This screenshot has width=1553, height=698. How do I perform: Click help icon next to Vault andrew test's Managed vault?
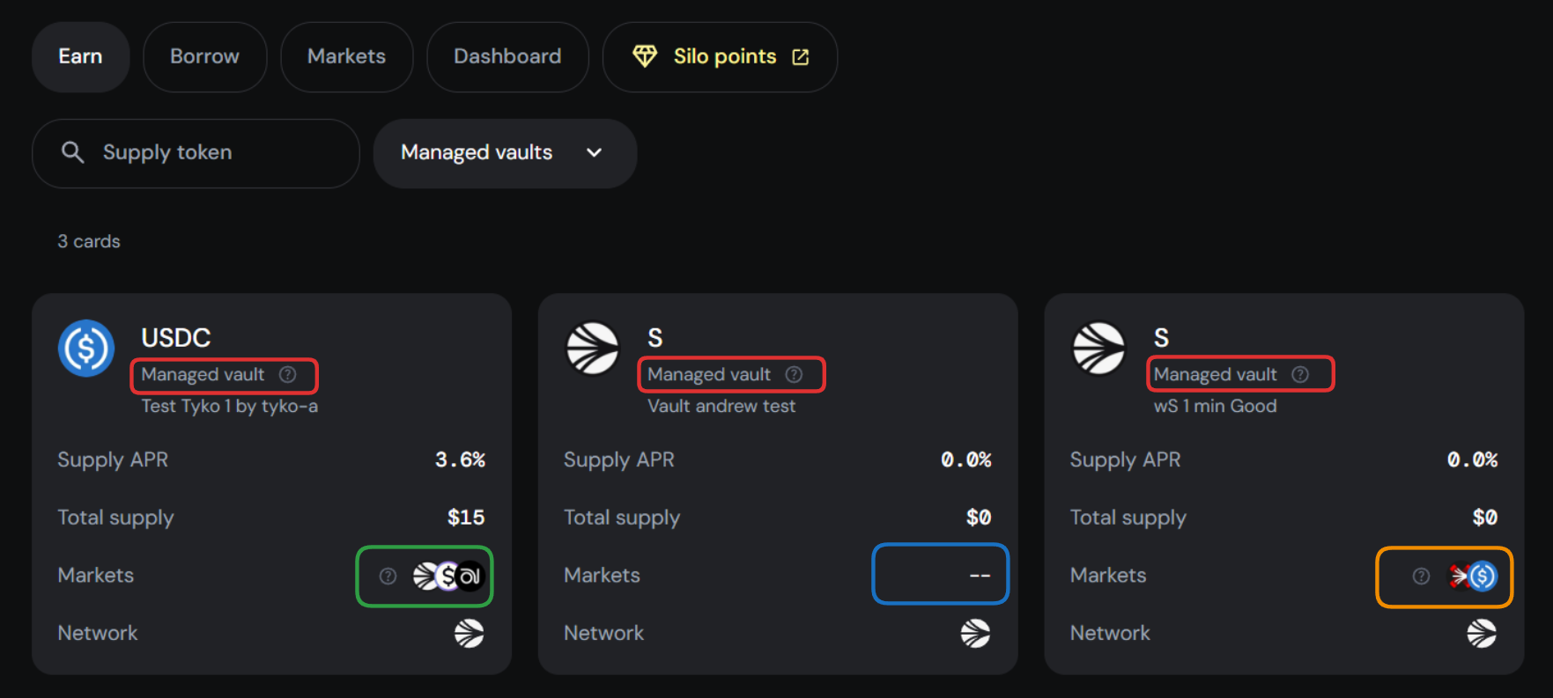[x=795, y=375]
